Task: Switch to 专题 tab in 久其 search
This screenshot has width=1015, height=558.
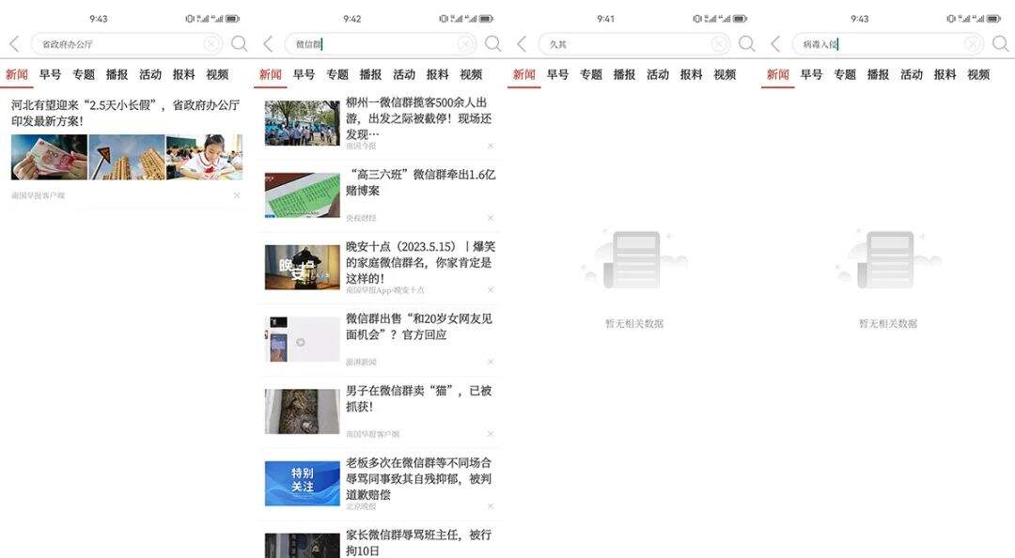Action: click(x=591, y=74)
